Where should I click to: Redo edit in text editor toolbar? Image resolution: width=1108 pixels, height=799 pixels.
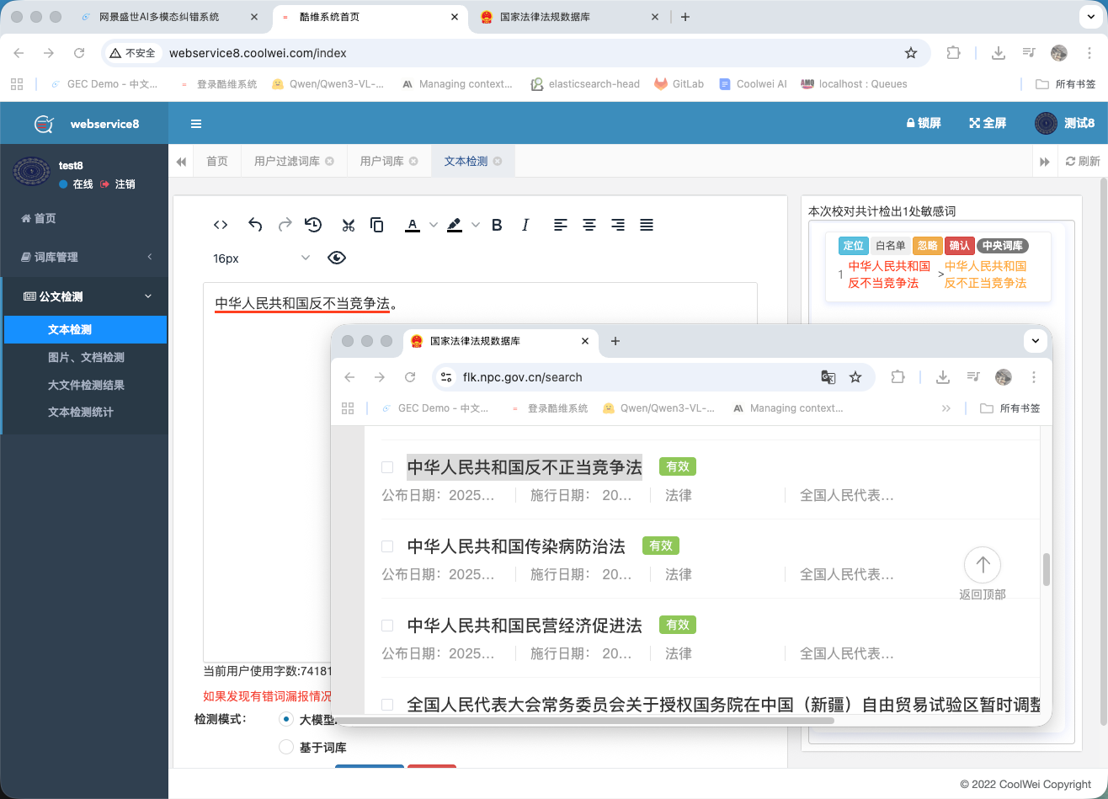285,225
